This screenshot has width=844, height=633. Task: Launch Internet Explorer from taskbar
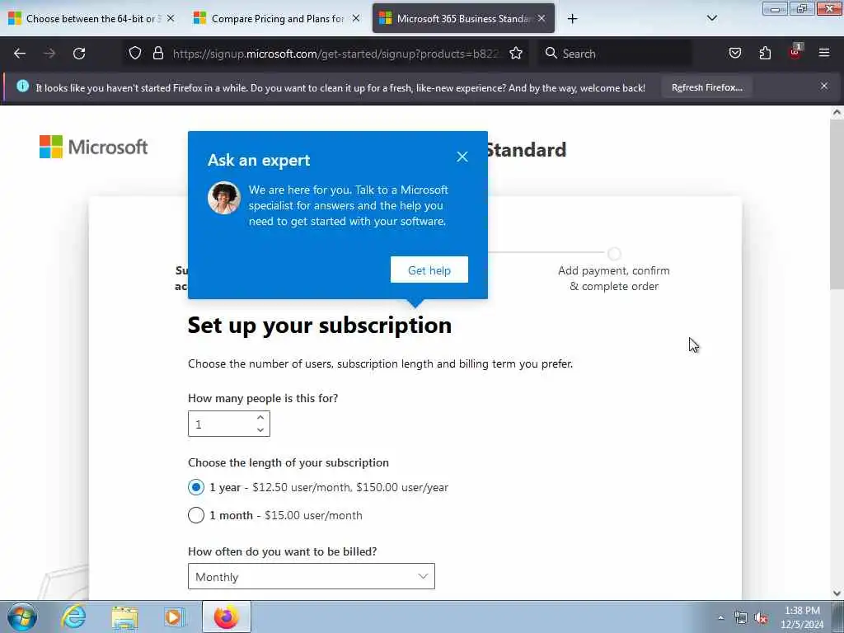(73, 617)
